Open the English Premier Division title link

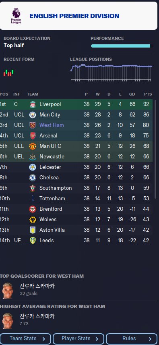pos(74,16)
